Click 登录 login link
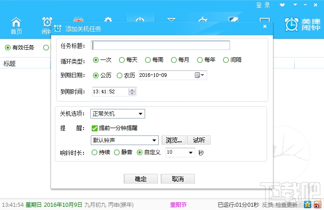 (x=263, y=5)
